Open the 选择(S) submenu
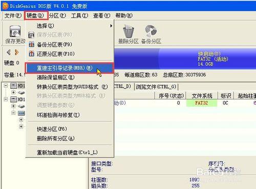Viewport: 256px width, 189px height. pos(70,26)
